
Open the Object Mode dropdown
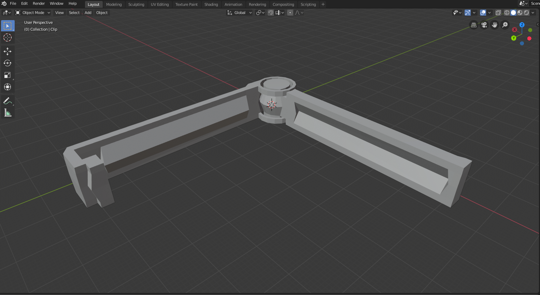[x=33, y=13]
